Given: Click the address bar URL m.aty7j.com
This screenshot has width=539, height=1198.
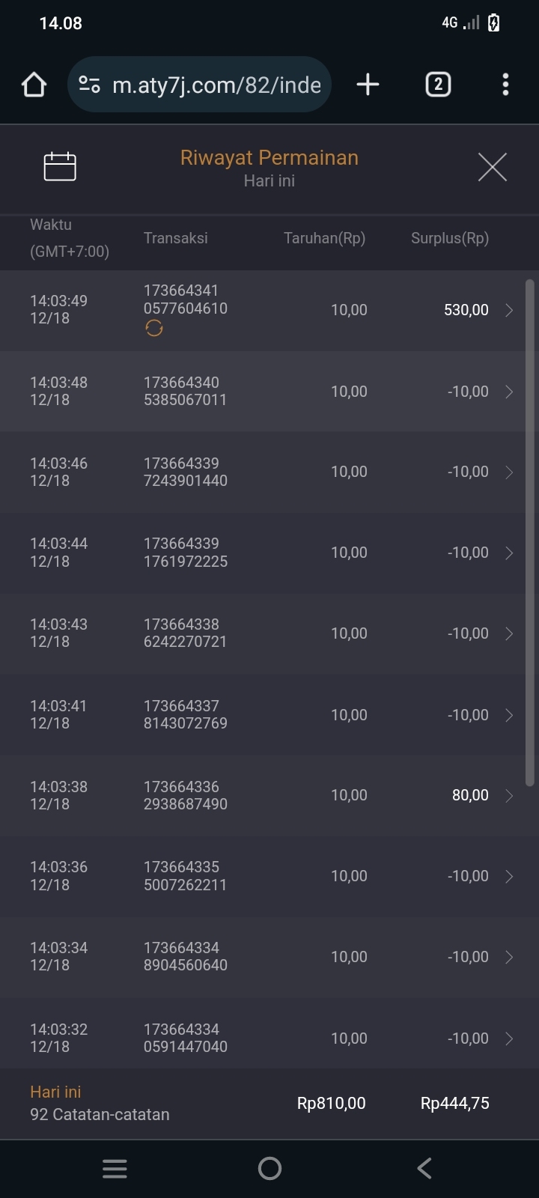Looking at the screenshot, I should click(x=216, y=85).
